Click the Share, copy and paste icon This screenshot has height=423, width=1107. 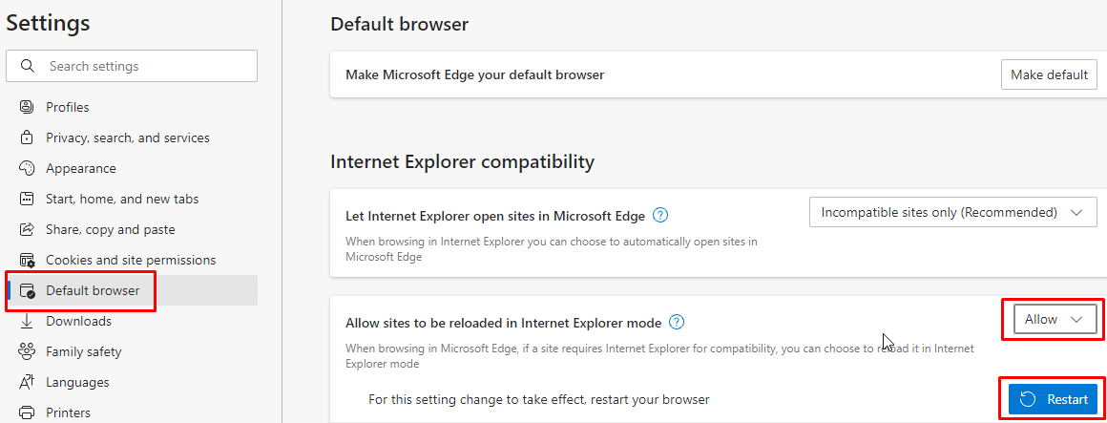click(27, 229)
